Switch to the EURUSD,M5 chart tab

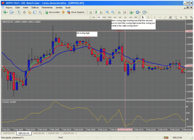pyautogui.click(x=9, y=133)
